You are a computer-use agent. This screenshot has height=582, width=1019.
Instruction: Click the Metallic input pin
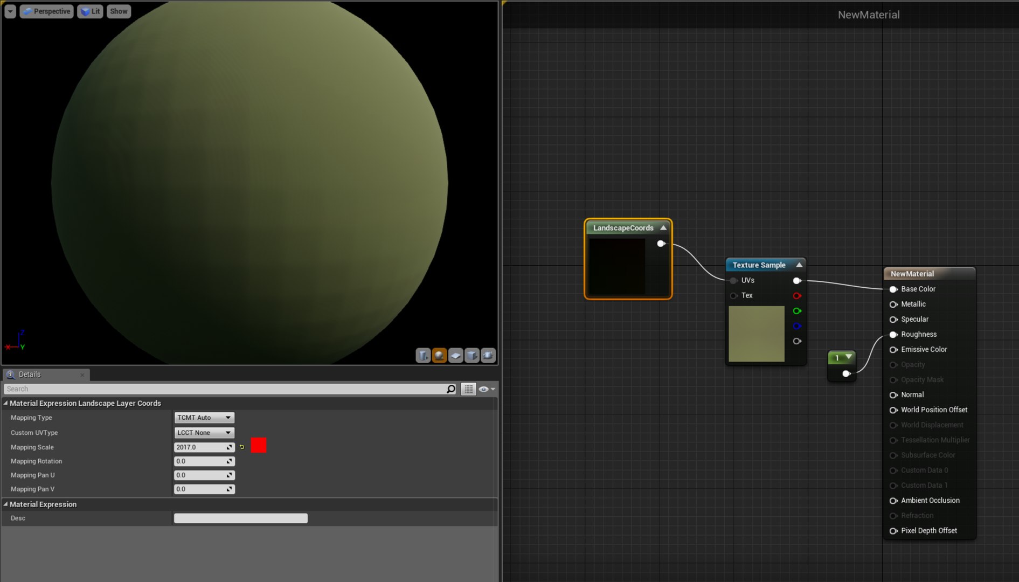[x=893, y=304]
